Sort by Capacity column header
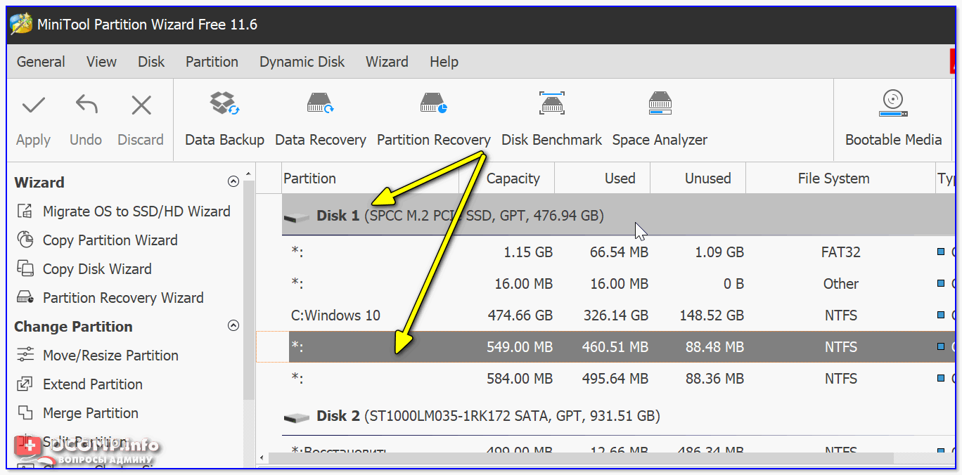962x475 pixels. pyautogui.click(x=513, y=178)
